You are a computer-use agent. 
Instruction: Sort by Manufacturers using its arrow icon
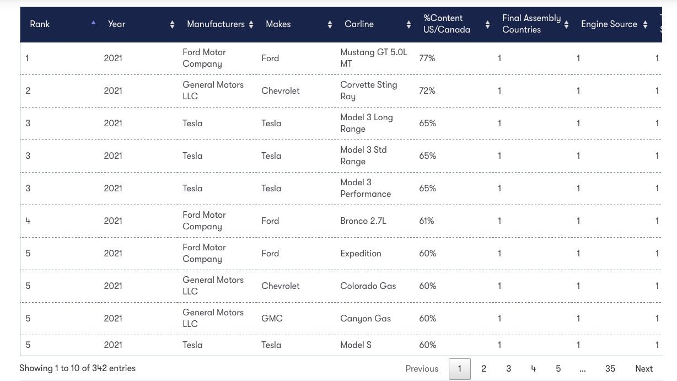pos(251,24)
